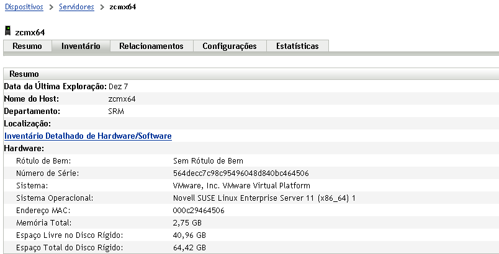499x254 pixels.
Task: Click the MAC address value 000c29464506
Action: (199, 210)
